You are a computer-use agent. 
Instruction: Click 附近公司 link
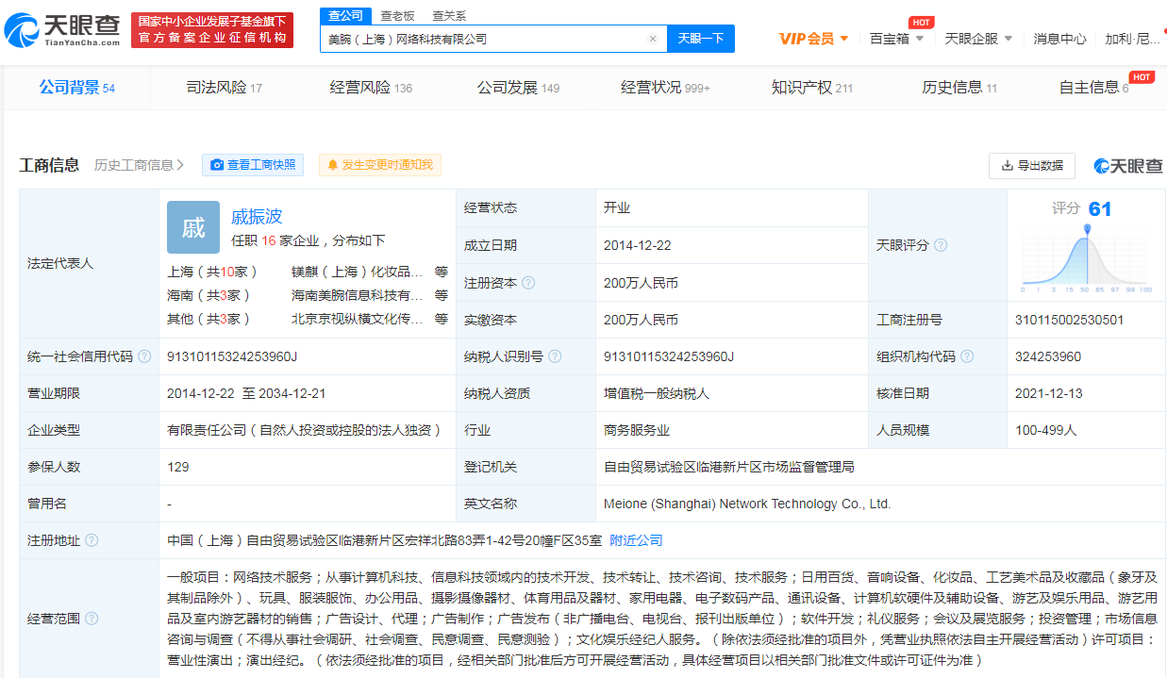pyautogui.click(x=636, y=540)
